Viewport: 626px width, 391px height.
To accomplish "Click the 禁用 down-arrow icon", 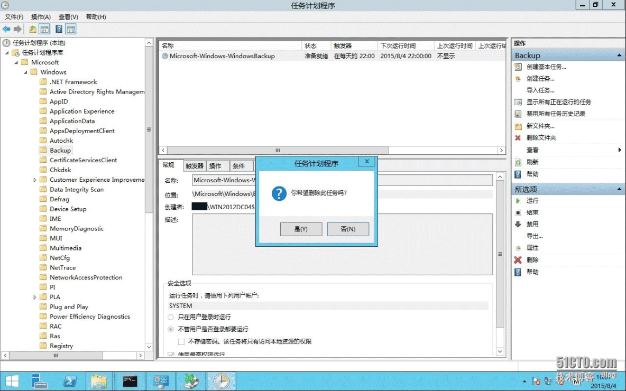I will (518, 224).
